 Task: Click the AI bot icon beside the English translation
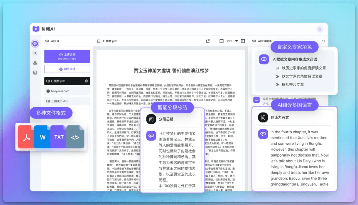pos(263,134)
